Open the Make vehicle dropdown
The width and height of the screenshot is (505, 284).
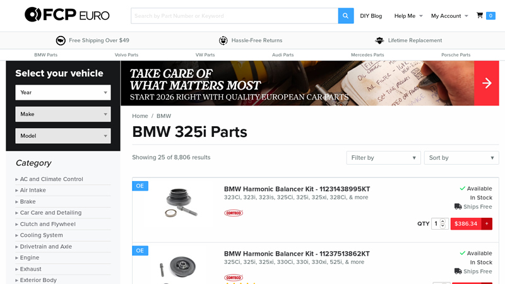(63, 114)
